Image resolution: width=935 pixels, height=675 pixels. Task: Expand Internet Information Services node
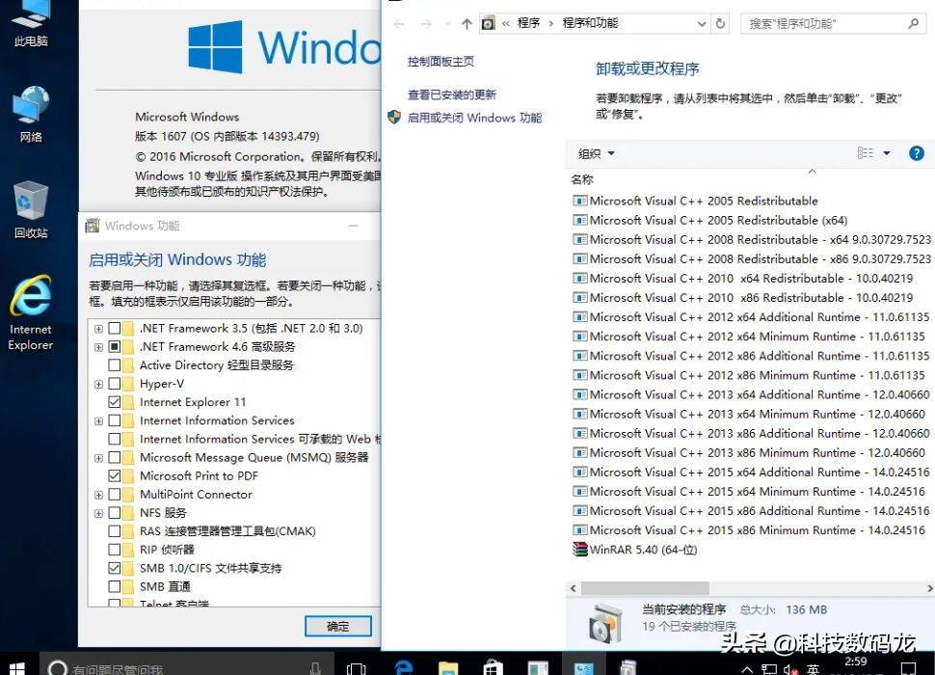(98, 421)
